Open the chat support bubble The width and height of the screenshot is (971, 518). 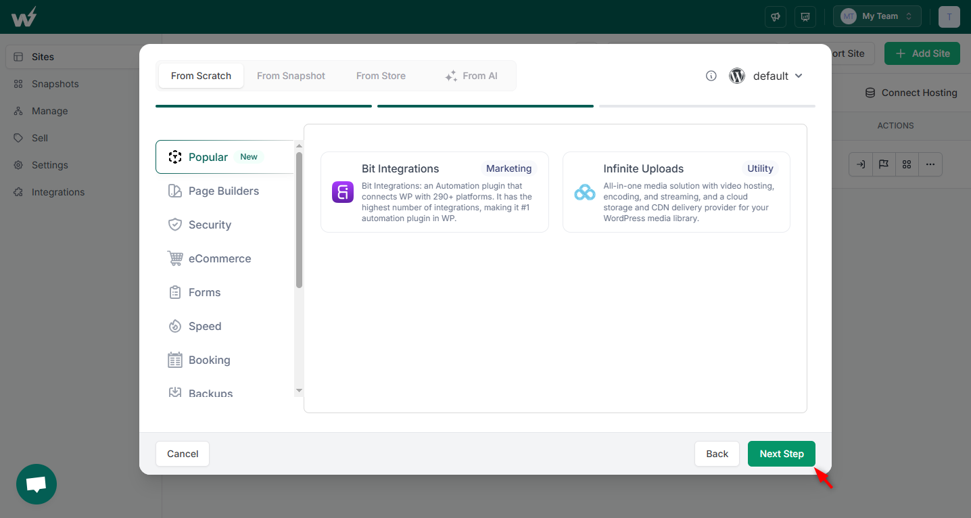(37, 484)
